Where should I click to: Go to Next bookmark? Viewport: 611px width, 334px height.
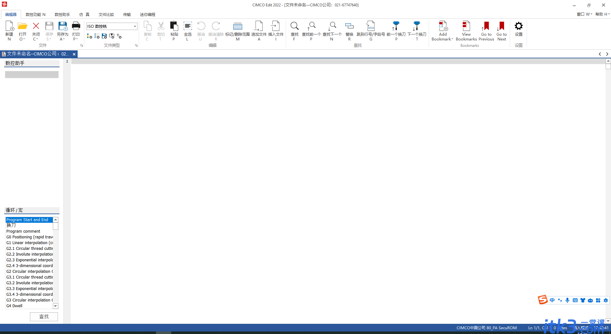tap(502, 31)
